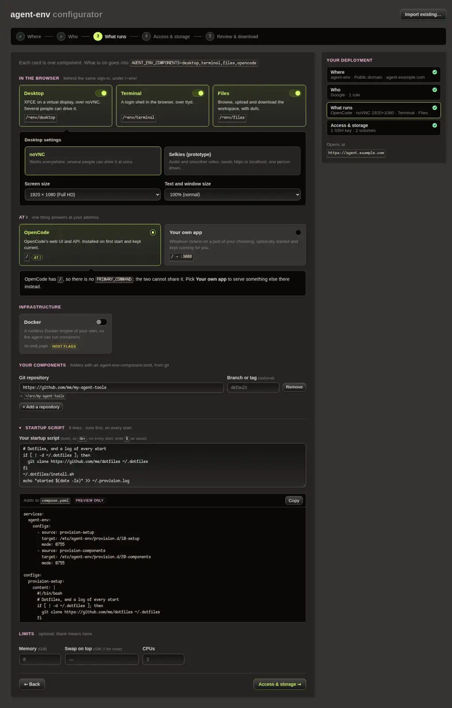Turn off the Files component switch
Viewport: 452px width, 708px height.
click(295, 93)
